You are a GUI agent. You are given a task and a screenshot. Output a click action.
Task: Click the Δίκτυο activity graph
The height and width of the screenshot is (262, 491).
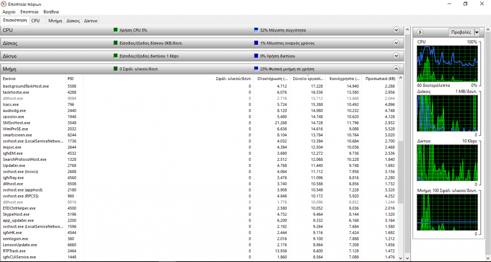447,163
